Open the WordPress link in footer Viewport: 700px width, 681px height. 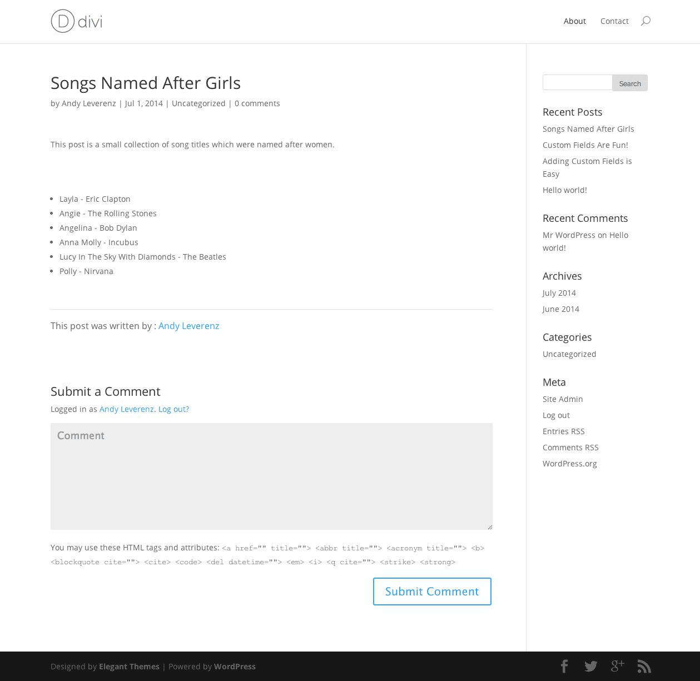coord(235,667)
